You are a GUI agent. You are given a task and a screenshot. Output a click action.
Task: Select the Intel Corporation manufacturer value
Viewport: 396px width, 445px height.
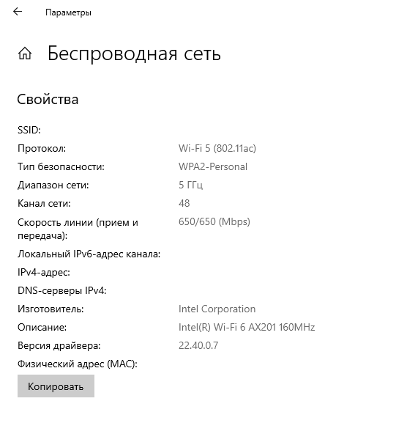(x=217, y=309)
